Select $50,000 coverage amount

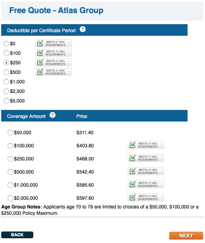pos(10,133)
